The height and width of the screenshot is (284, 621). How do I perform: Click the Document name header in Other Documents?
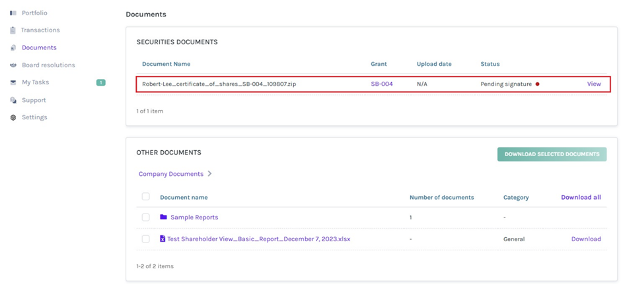tap(184, 197)
